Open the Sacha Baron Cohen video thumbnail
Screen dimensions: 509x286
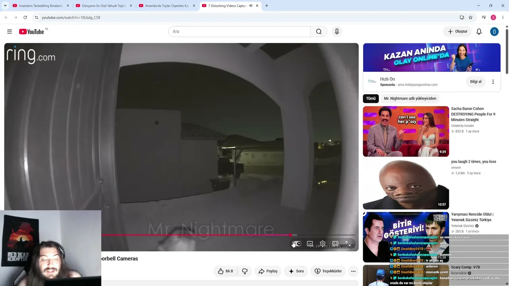(x=406, y=131)
